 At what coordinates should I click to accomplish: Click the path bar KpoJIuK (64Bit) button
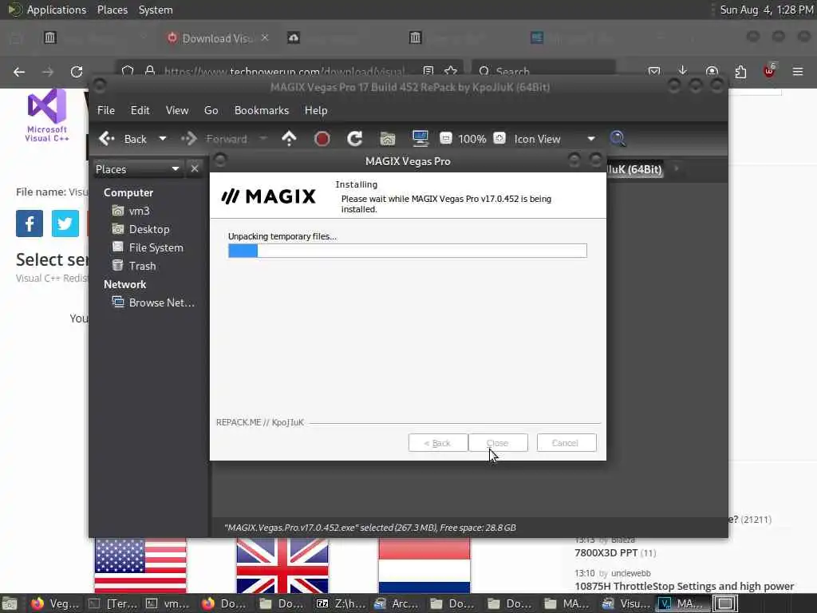(x=634, y=169)
